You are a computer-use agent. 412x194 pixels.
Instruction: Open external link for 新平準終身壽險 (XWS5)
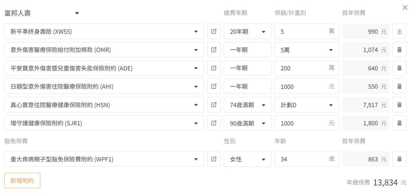(214, 31)
